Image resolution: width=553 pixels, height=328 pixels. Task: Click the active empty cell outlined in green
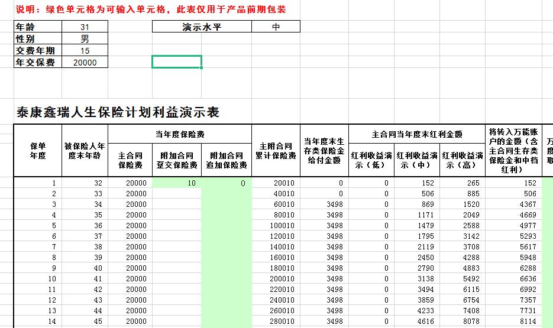pos(177,61)
